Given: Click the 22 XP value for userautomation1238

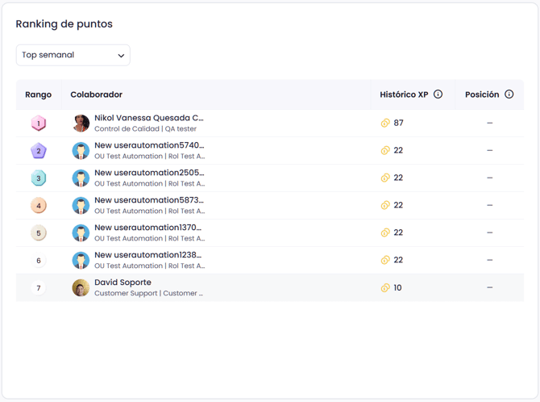Looking at the screenshot, I should click(x=398, y=260).
